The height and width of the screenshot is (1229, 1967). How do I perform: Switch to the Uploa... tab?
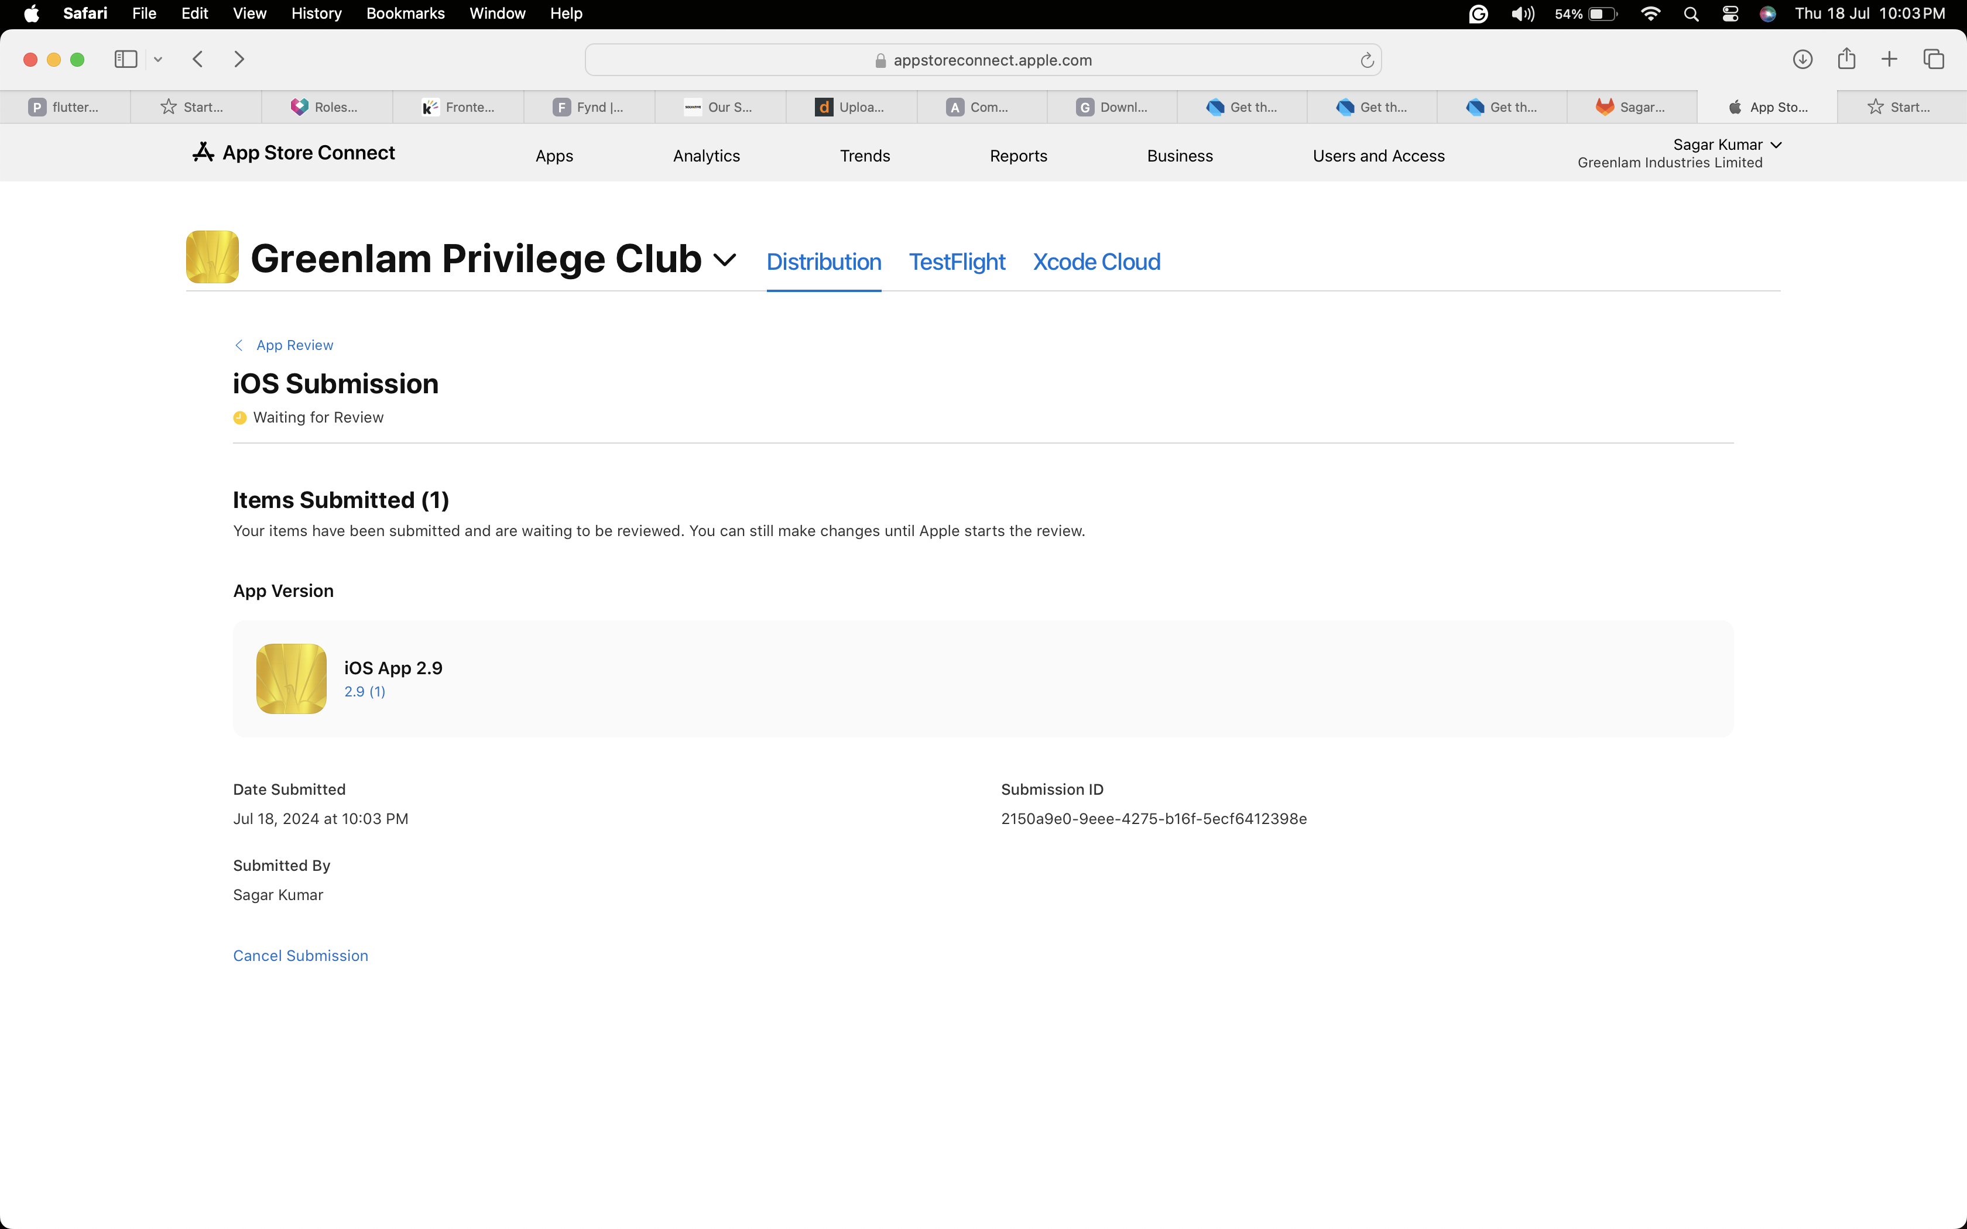pos(851,107)
